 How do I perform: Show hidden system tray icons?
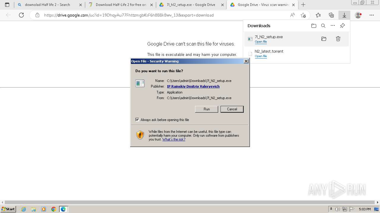tap(331, 209)
